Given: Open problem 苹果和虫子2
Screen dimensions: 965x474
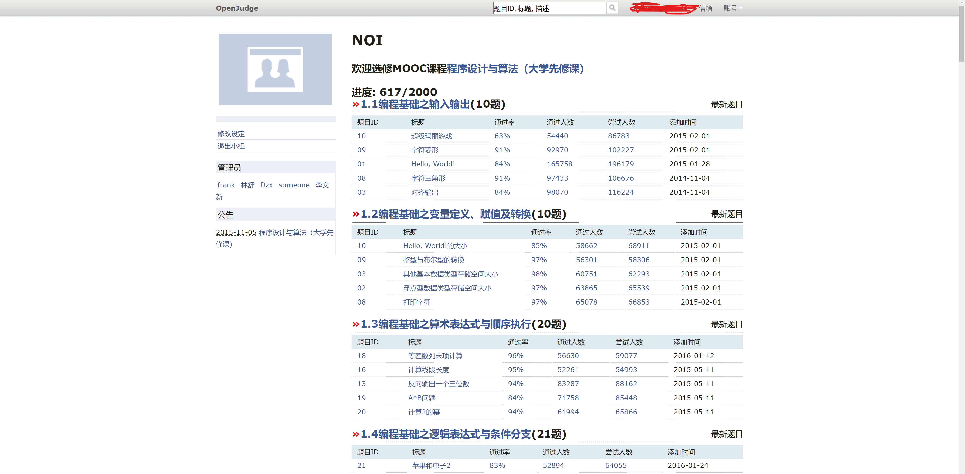Looking at the screenshot, I should point(431,465).
